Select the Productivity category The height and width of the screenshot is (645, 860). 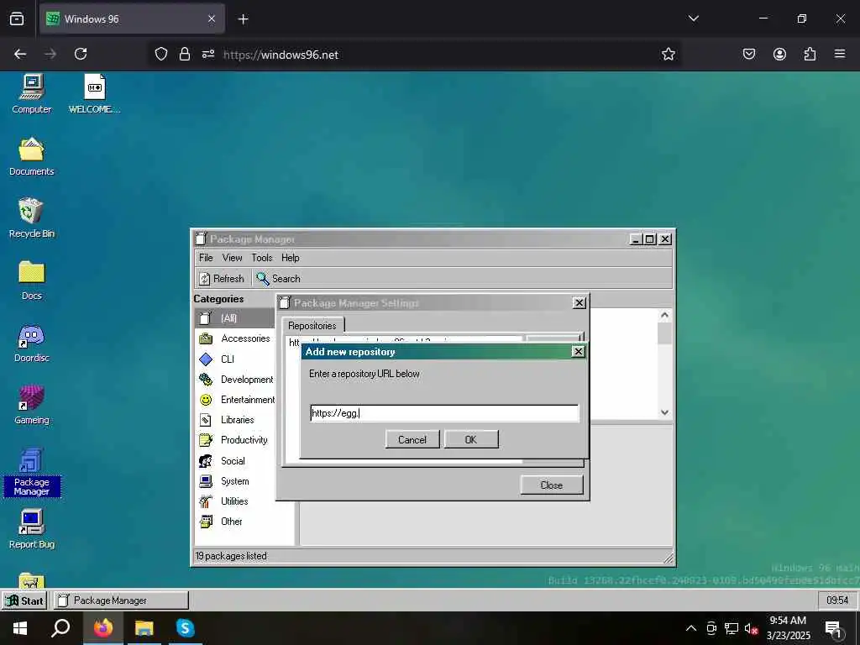point(235,440)
